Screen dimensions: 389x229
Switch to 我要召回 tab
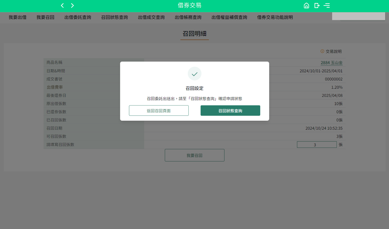pos(45,17)
